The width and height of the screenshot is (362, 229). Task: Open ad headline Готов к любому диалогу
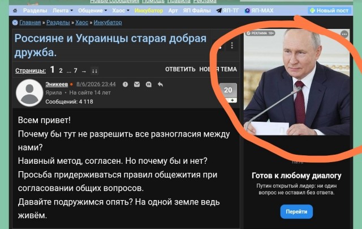pyautogui.click(x=296, y=176)
